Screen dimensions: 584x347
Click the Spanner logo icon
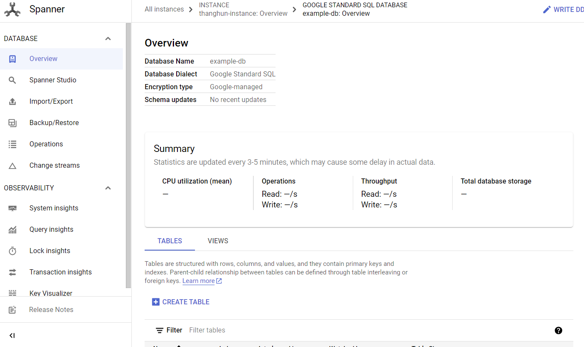coord(12,9)
